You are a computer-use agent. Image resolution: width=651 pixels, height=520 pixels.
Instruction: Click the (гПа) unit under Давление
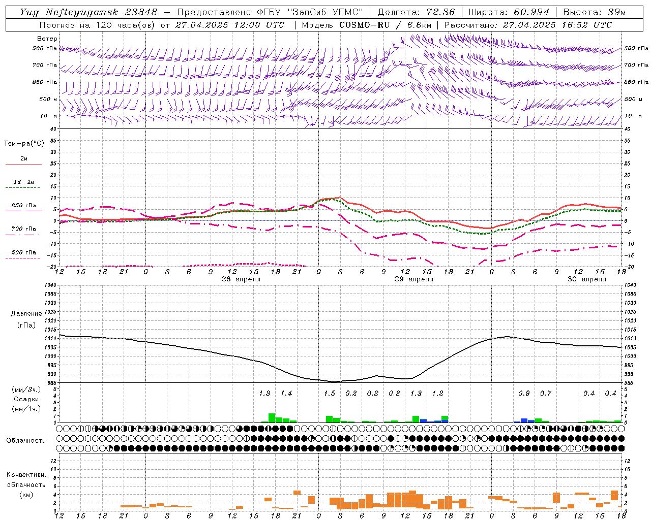(26, 325)
